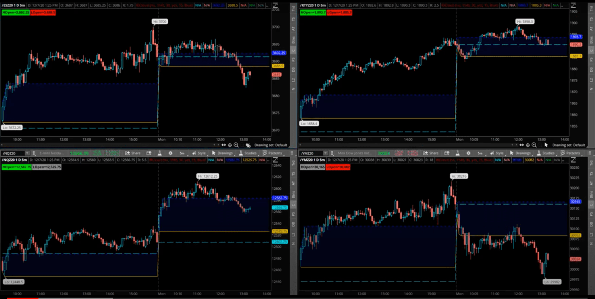Open Patterns menu in /NQZ20 toolbar
The width and height of the screenshot is (595, 299).
[272, 153]
